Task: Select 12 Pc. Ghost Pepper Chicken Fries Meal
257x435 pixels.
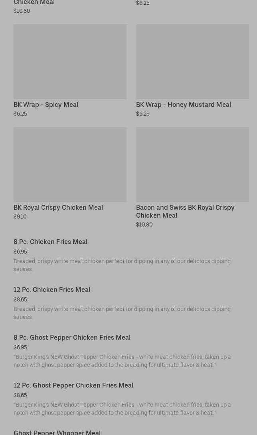Action: click(73, 385)
